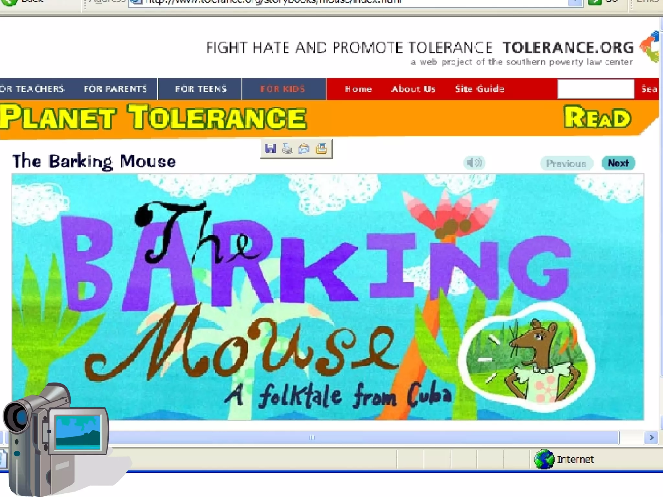Click the send image by email icon
The width and height of the screenshot is (663, 497).
[x=304, y=149]
